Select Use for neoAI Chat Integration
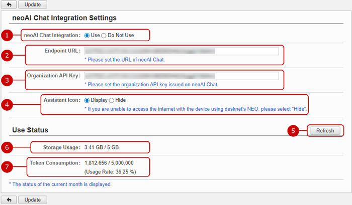 87,36
